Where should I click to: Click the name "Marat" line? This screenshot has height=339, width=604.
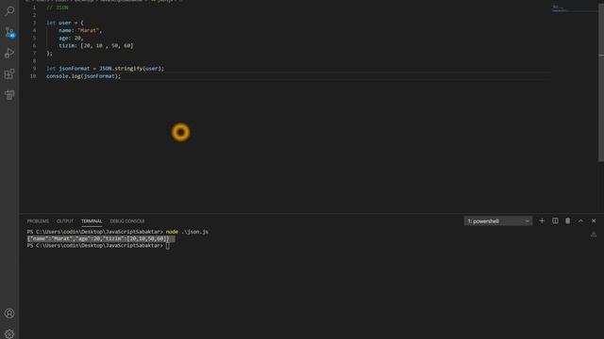(x=80, y=30)
